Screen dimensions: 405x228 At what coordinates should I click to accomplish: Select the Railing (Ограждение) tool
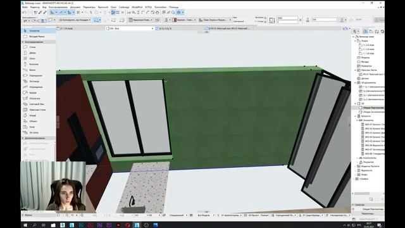click(38, 87)
